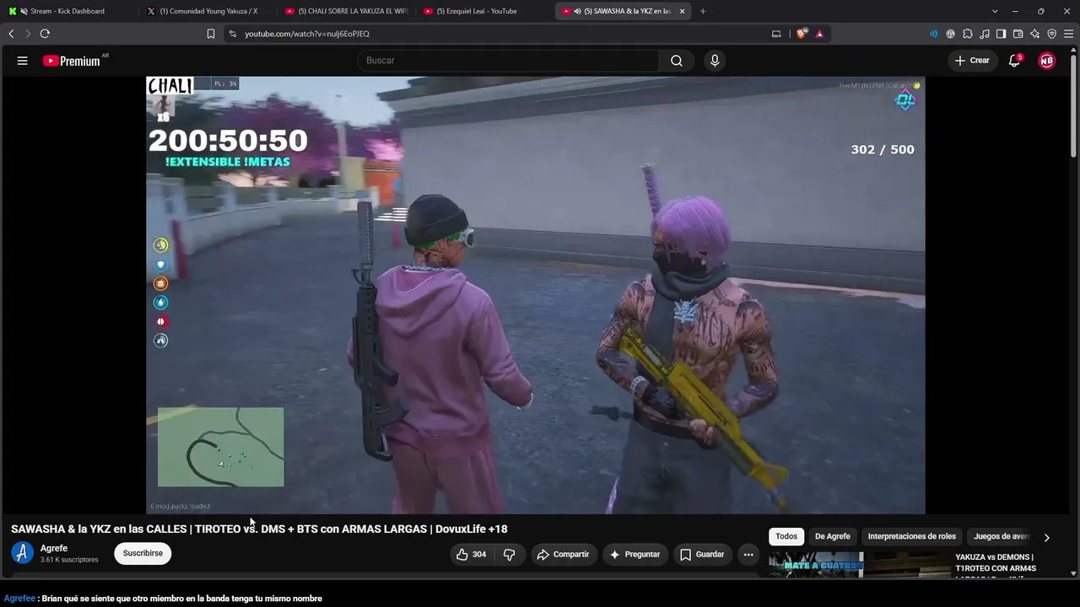Image resolution: width=1080 pixels, height=607 pixels.
Task: Switch to the Comunidad Young Yakuza X tab
Action: pos(207,11)
